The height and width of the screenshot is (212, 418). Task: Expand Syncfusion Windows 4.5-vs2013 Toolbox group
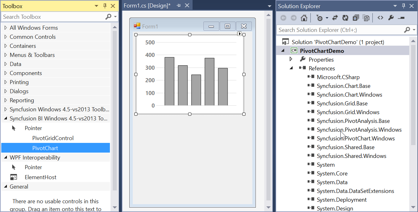click(x=6, y=109)
